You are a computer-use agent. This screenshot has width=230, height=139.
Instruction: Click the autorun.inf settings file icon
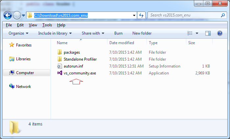click(x=59, y=66)
